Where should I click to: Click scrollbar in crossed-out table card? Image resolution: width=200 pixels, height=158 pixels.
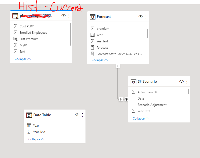(70, 34)
